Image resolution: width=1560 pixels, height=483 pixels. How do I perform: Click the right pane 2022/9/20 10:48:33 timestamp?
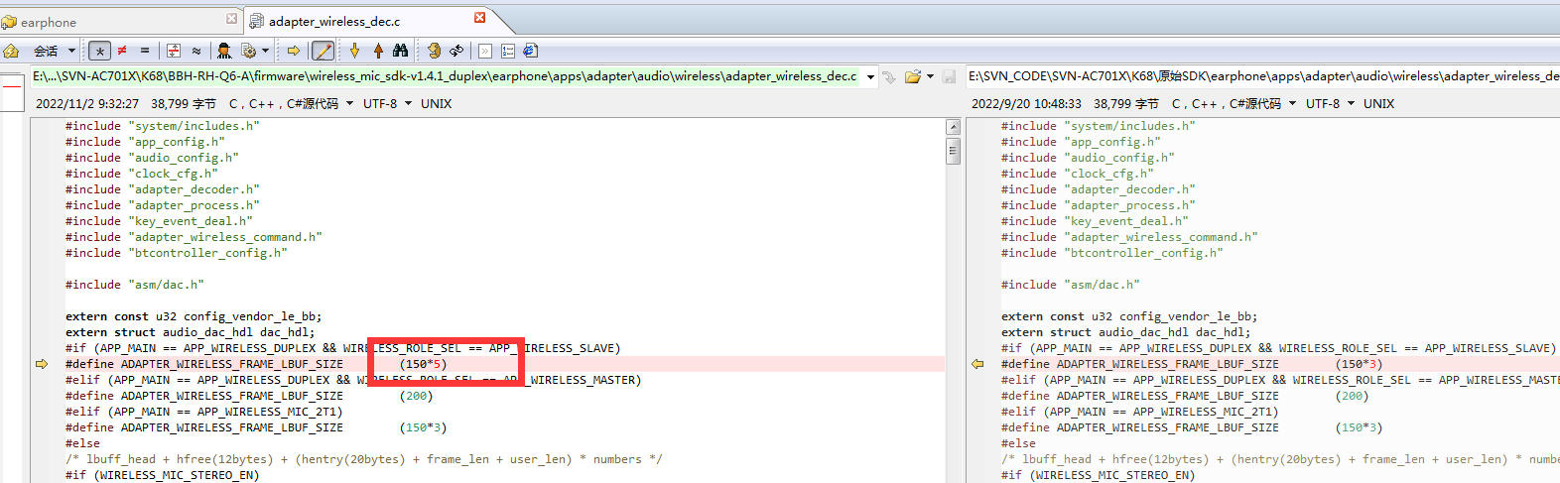tap(1026, 103)
